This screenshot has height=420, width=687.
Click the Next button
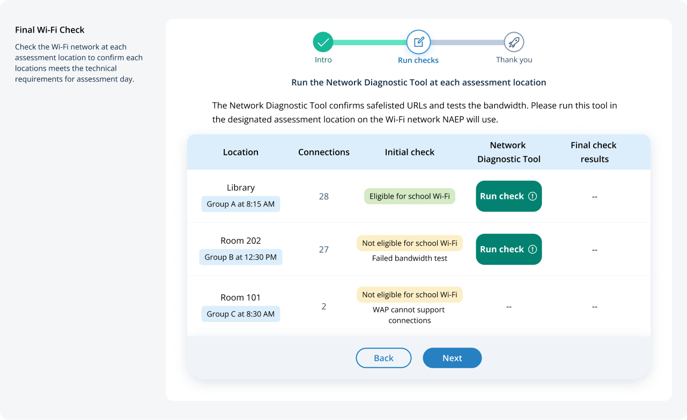[452, 358]
